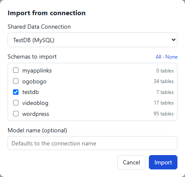Click the All schemas link
Viewport: 185px width, 177px height.
[x=159, y=57]
